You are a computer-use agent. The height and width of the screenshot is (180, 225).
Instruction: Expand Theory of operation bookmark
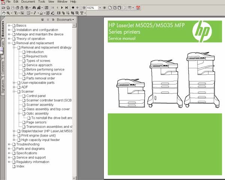[9, 39]
